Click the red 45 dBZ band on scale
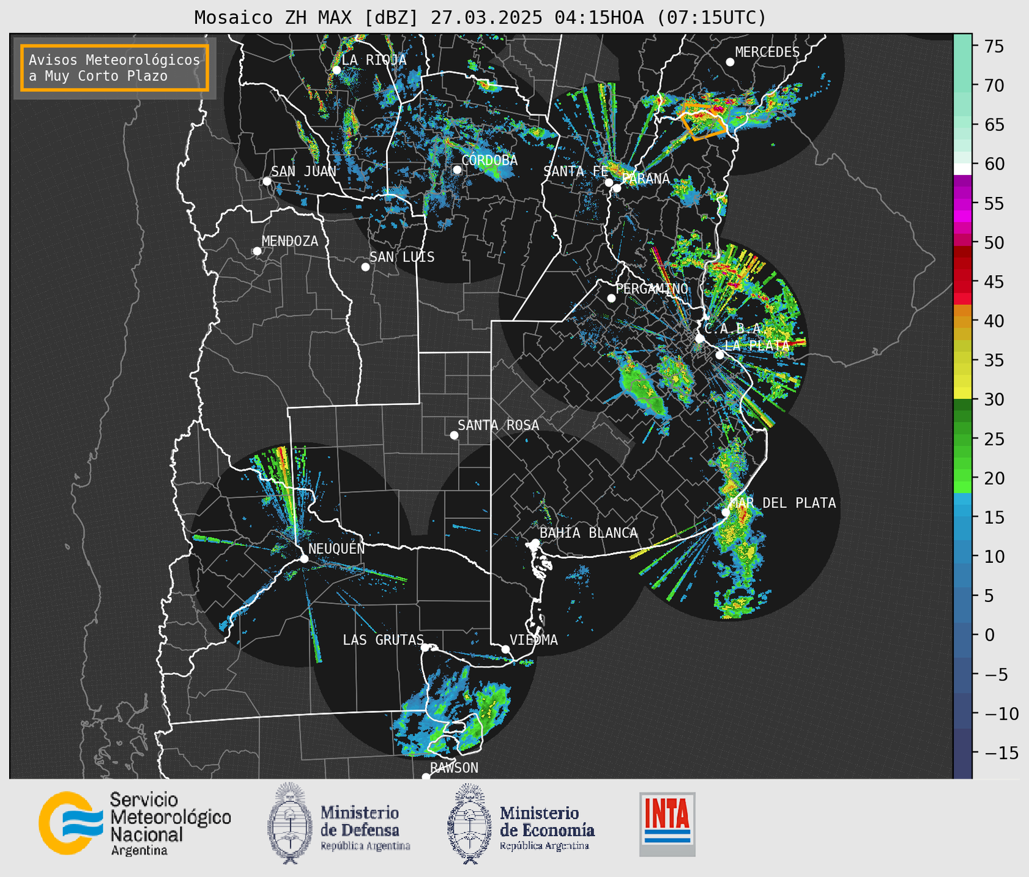Image resolution: width=1029 pixels, height=877 pixels. point(963,282)
